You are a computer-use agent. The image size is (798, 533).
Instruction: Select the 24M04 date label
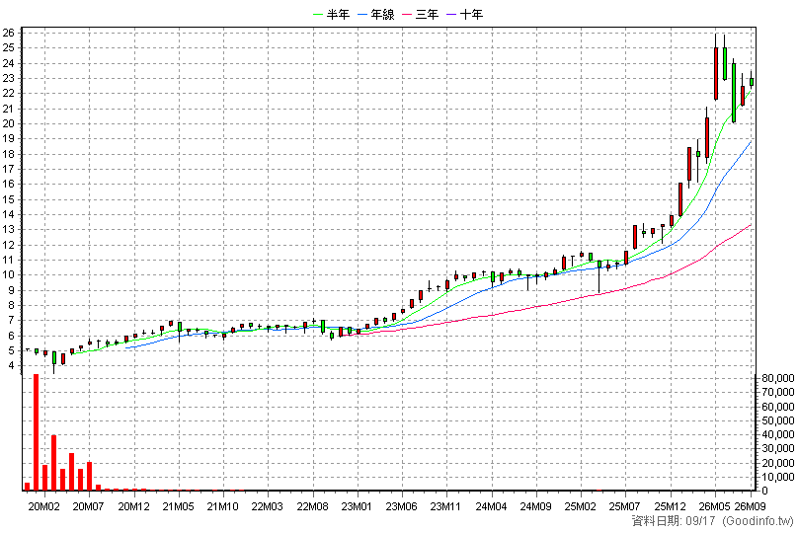(x=491, y=506)
